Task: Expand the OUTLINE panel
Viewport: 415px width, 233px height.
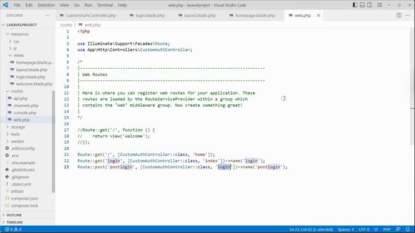Action: coord(14,215)
